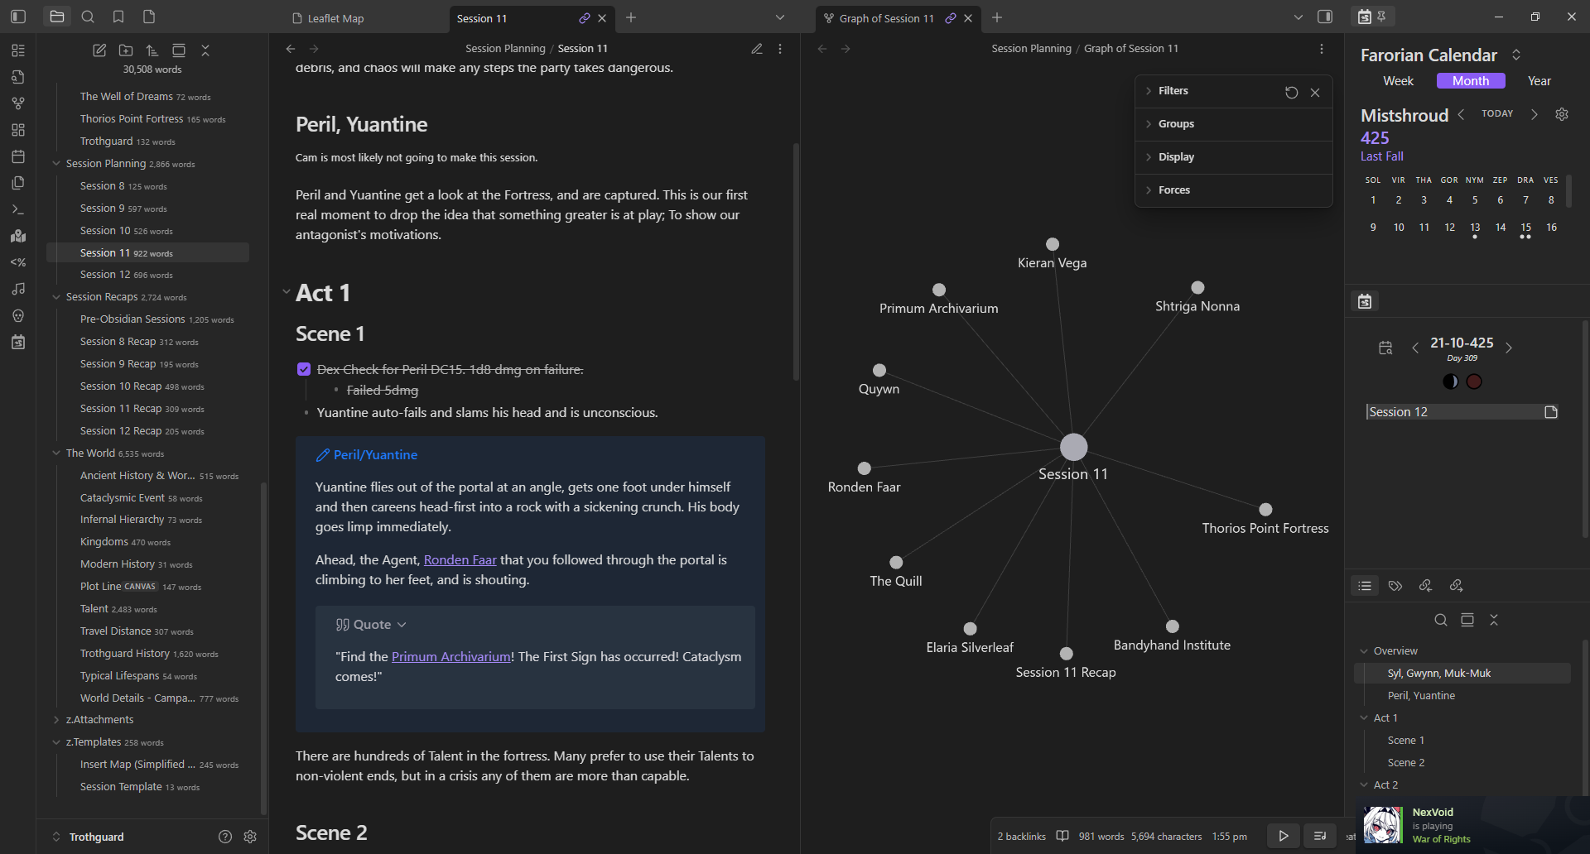The height and width of the screenshot is (854, 1590).
Task: Open the bookmarks tab in sidebar
Action: click(x=118, y=17)
